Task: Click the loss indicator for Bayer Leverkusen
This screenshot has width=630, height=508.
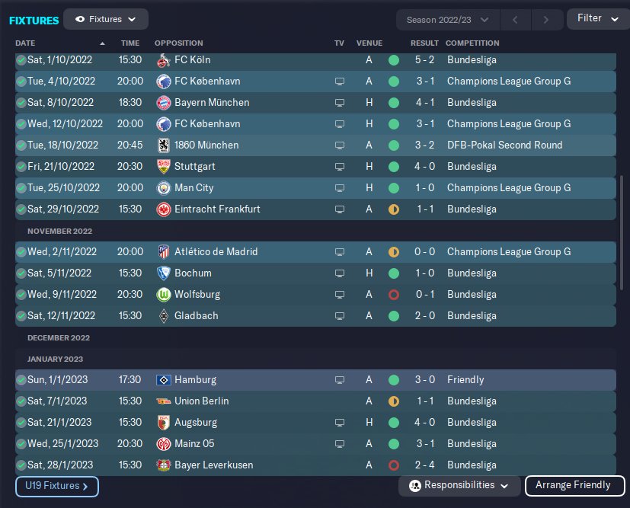Action: click(x=393, y=465)
